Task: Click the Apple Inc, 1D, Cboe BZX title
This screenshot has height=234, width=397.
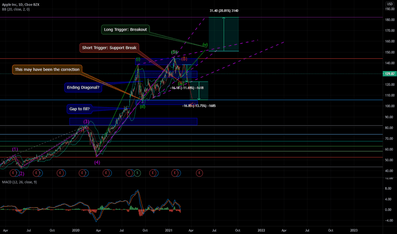Action: click(21, 5)
